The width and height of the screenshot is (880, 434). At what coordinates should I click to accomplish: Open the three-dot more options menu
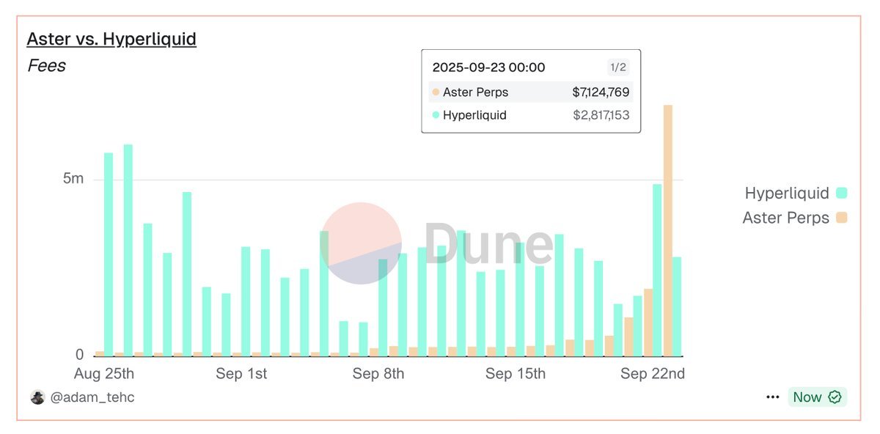pos(772,397)
